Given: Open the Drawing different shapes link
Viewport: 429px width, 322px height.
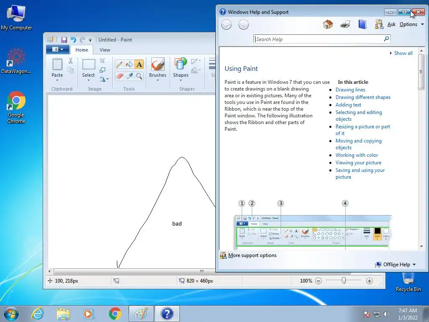Looking at the screenshot, I should tap(363, 97).
